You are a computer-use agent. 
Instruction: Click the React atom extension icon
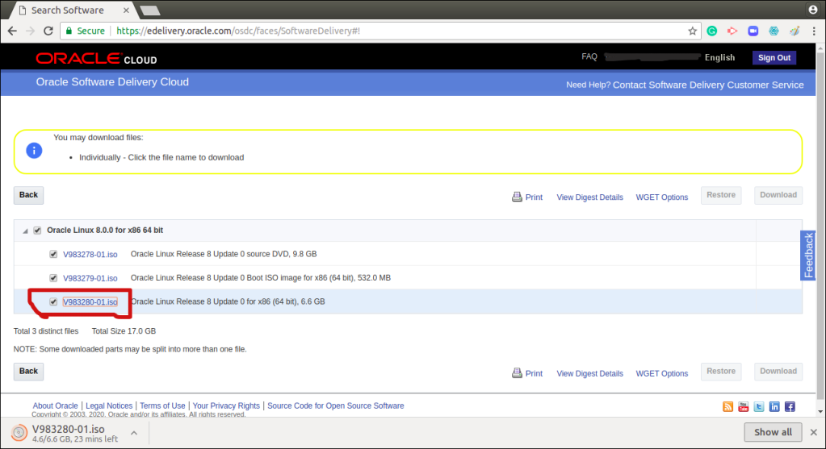[774, 31]
